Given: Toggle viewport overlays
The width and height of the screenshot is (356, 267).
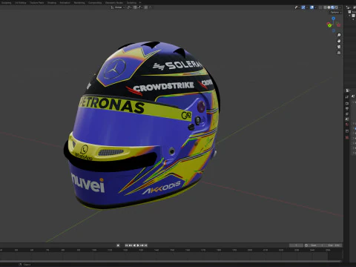Looking at the screenshot, I should pyautogui.click(x=311, y=7).
